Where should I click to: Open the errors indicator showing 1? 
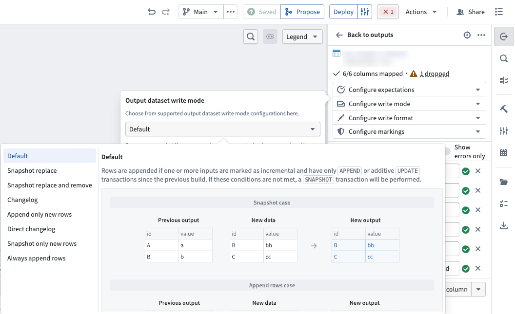(x=388, y=12)
